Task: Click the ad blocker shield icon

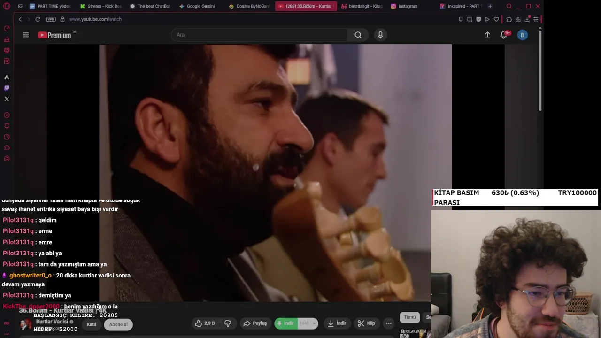Action: (x=478, y=19)
